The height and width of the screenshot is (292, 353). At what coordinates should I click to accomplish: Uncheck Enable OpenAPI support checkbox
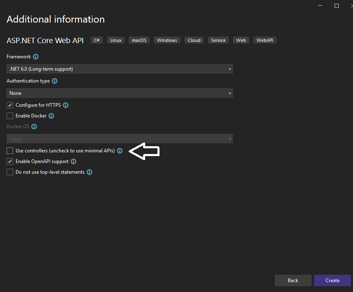tap(10, 161)
